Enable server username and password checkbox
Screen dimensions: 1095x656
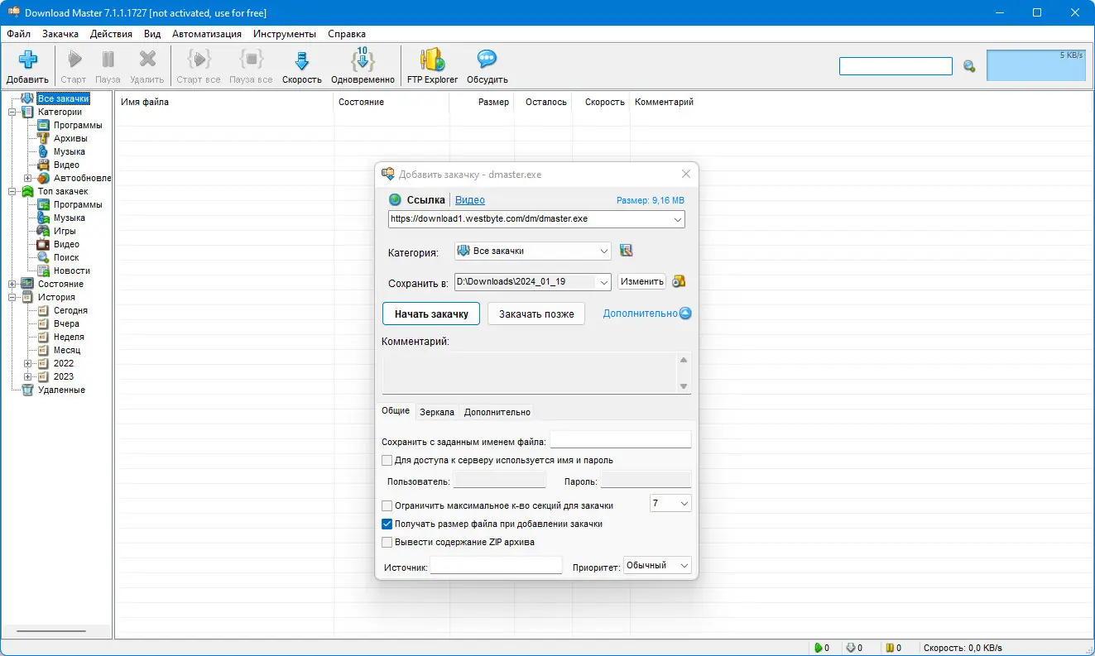coord(387,460)
